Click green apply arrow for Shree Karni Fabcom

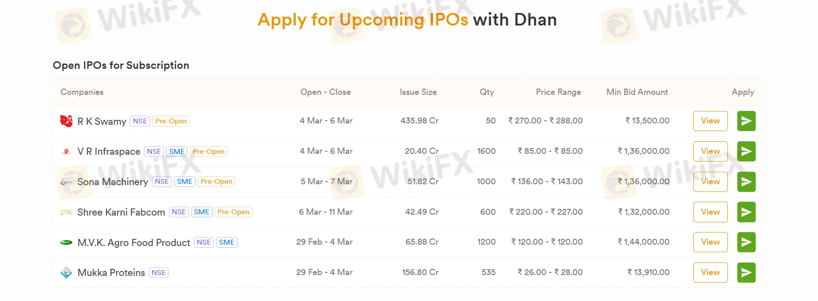746,212
